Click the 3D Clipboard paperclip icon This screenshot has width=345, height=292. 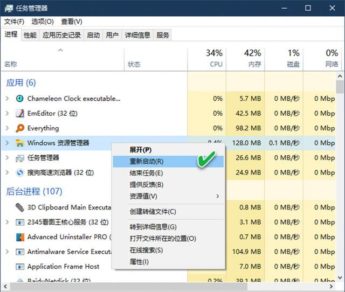[20, 207]
